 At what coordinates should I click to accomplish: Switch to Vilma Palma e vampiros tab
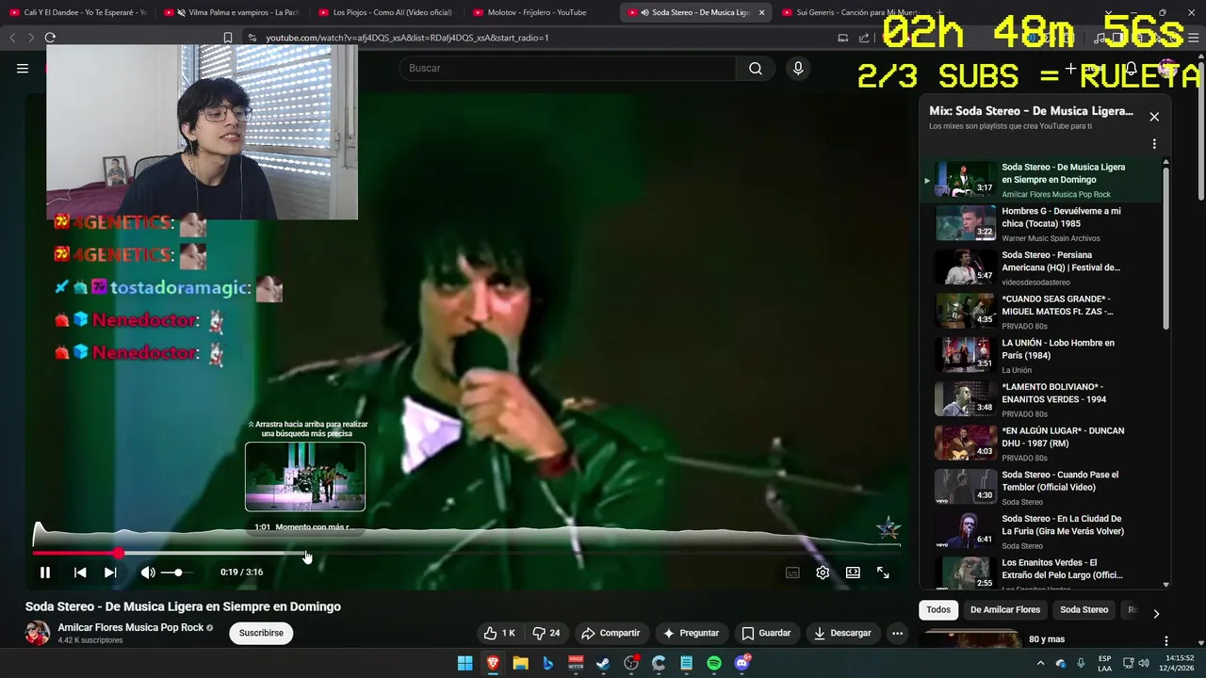[x=231, y=12]
